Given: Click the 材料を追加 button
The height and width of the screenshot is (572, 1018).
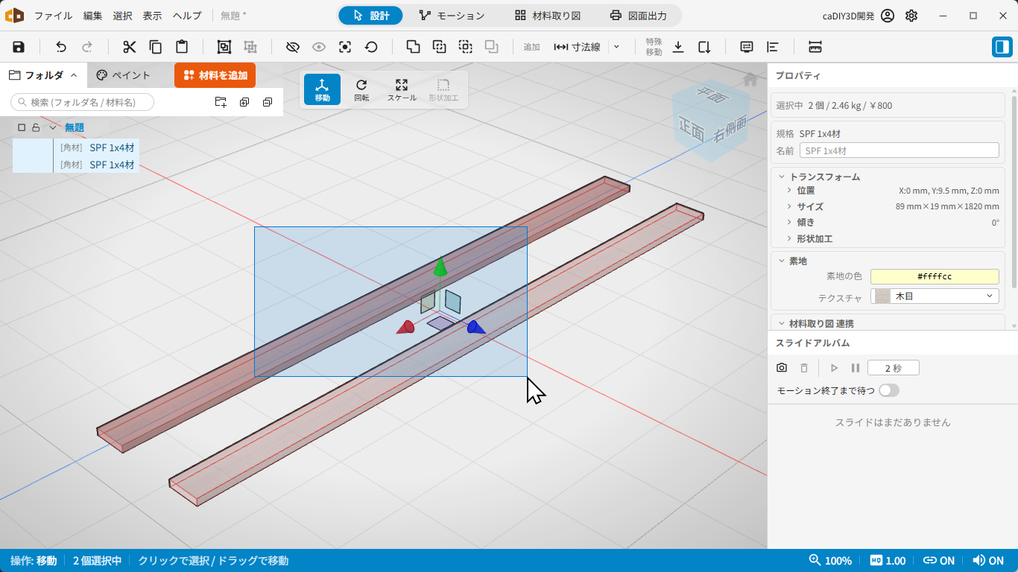Looking at the screenshot, I should [x=215, y=75].
